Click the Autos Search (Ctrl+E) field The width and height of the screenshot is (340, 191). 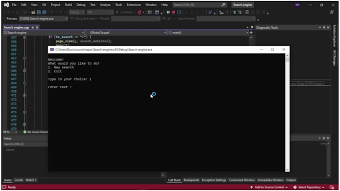coord(25,144)
